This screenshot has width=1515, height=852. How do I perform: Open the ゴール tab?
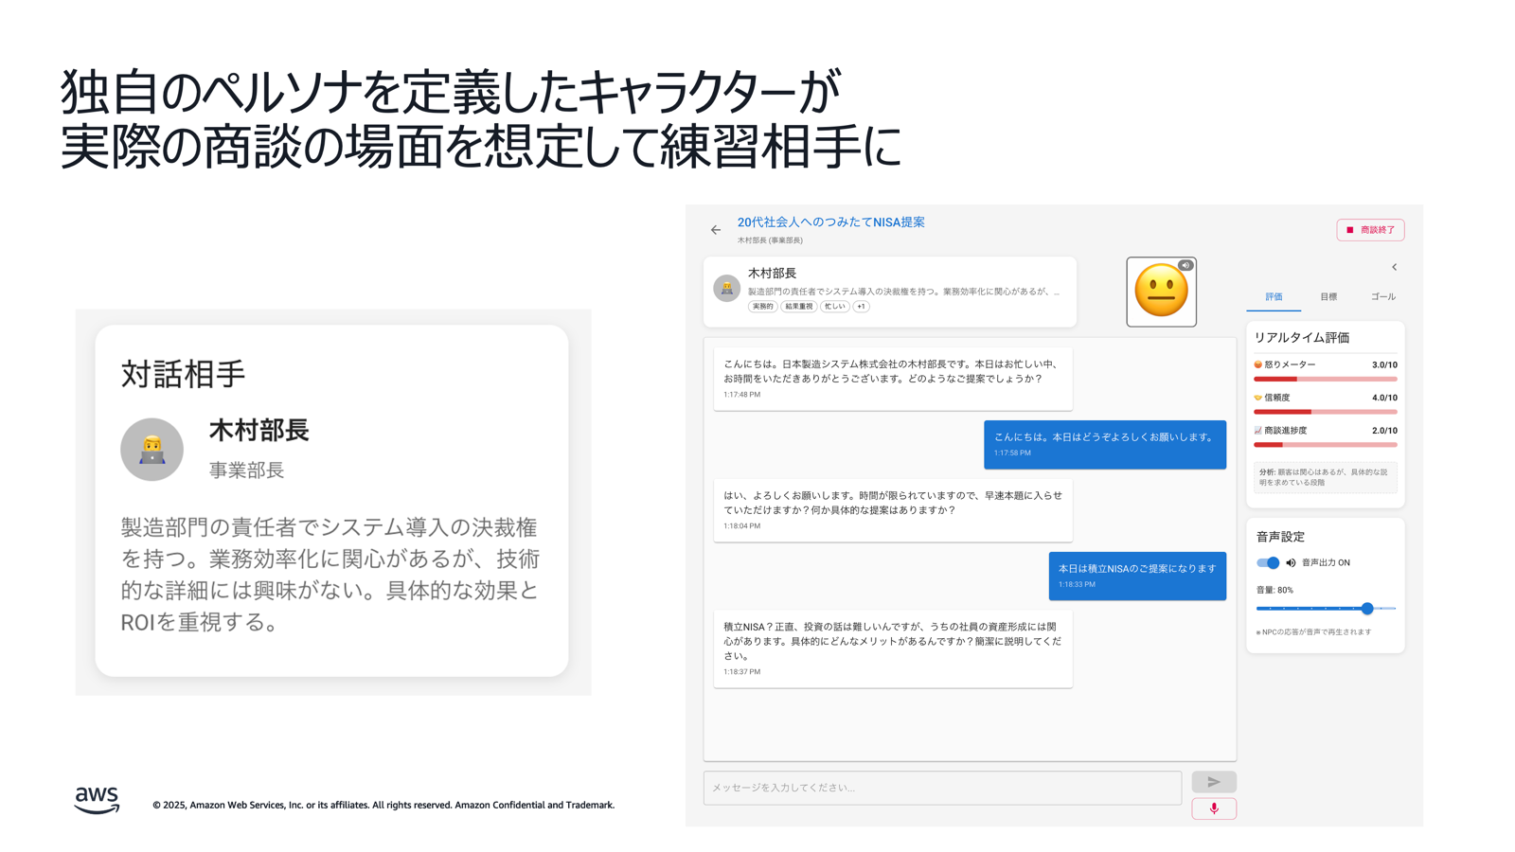click(x=1382, y=297)
